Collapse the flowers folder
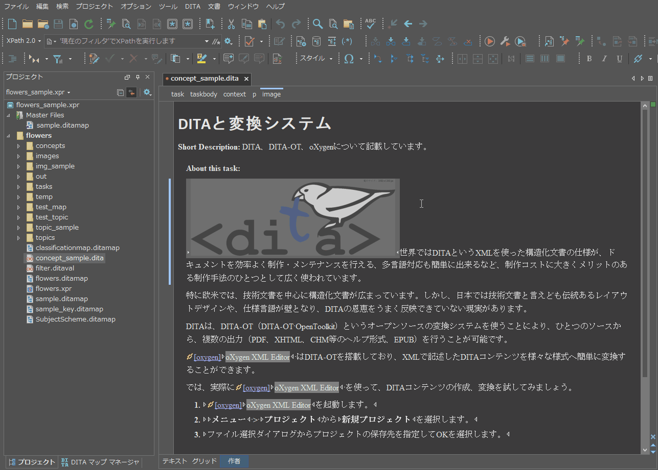The height and width of the screenshot is (470, 658). coord(8,136)
